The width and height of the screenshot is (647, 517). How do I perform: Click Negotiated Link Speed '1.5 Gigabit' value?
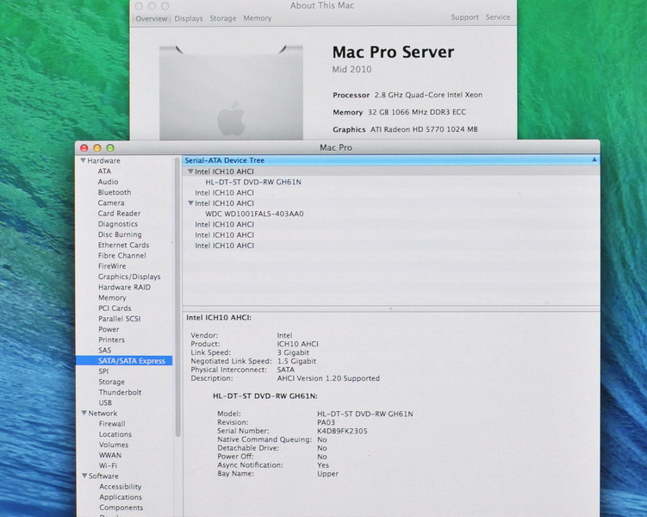click(x=296, y=361)
